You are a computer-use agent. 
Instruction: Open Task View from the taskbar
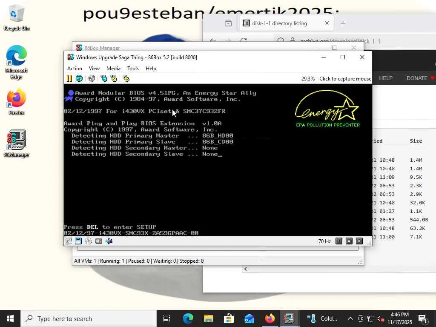point(167,318)
